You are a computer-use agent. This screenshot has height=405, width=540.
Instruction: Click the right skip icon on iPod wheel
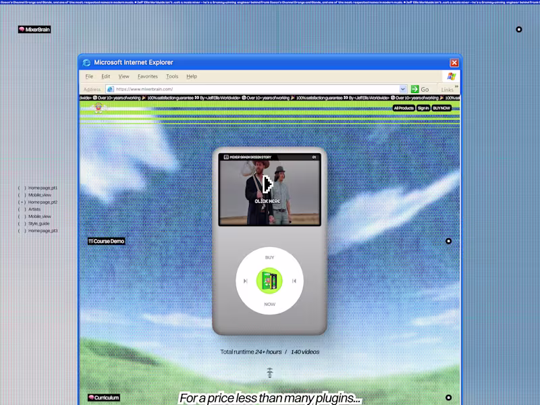(294, 281)
